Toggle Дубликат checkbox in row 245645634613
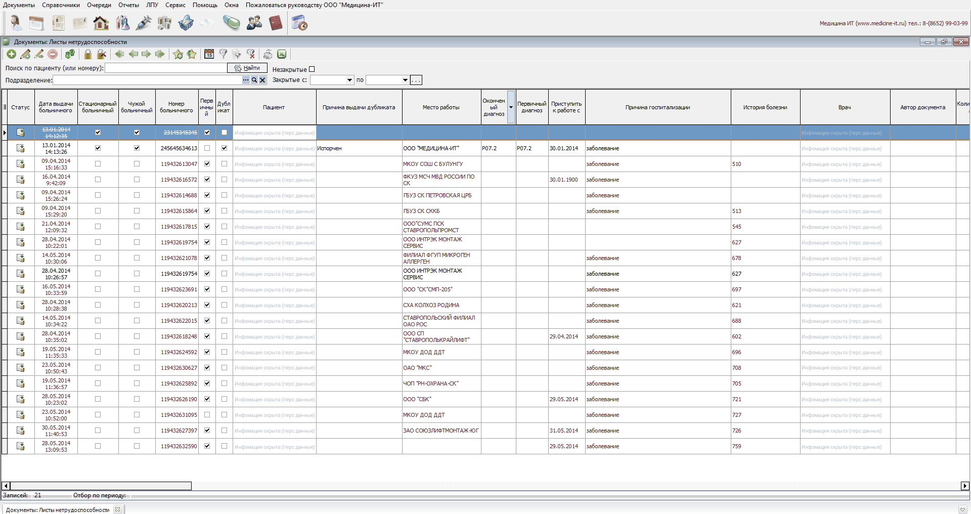 (x=224, y=148)
